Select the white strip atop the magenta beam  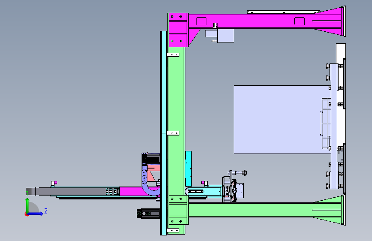pos(284,12)
